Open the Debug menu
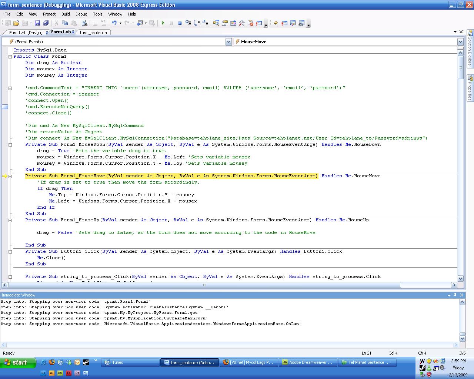 pos(81,14)
